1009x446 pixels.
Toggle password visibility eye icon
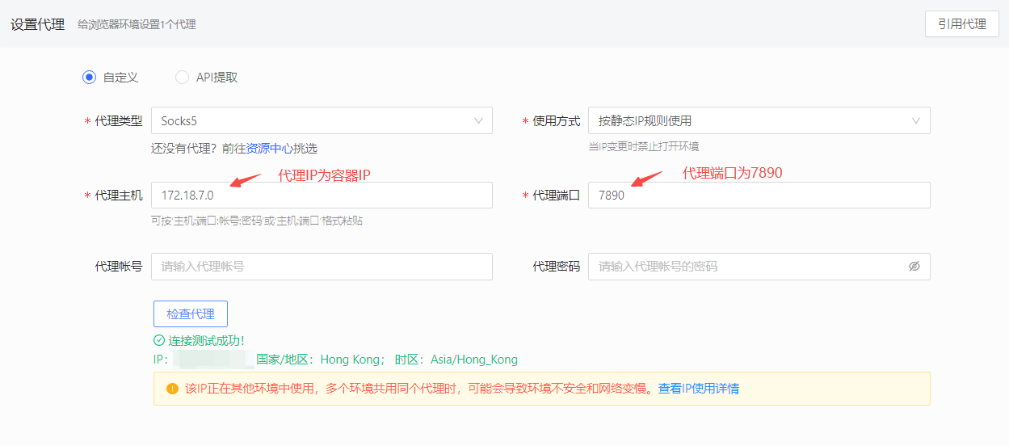pyautogui.click(x=914, y=267)
